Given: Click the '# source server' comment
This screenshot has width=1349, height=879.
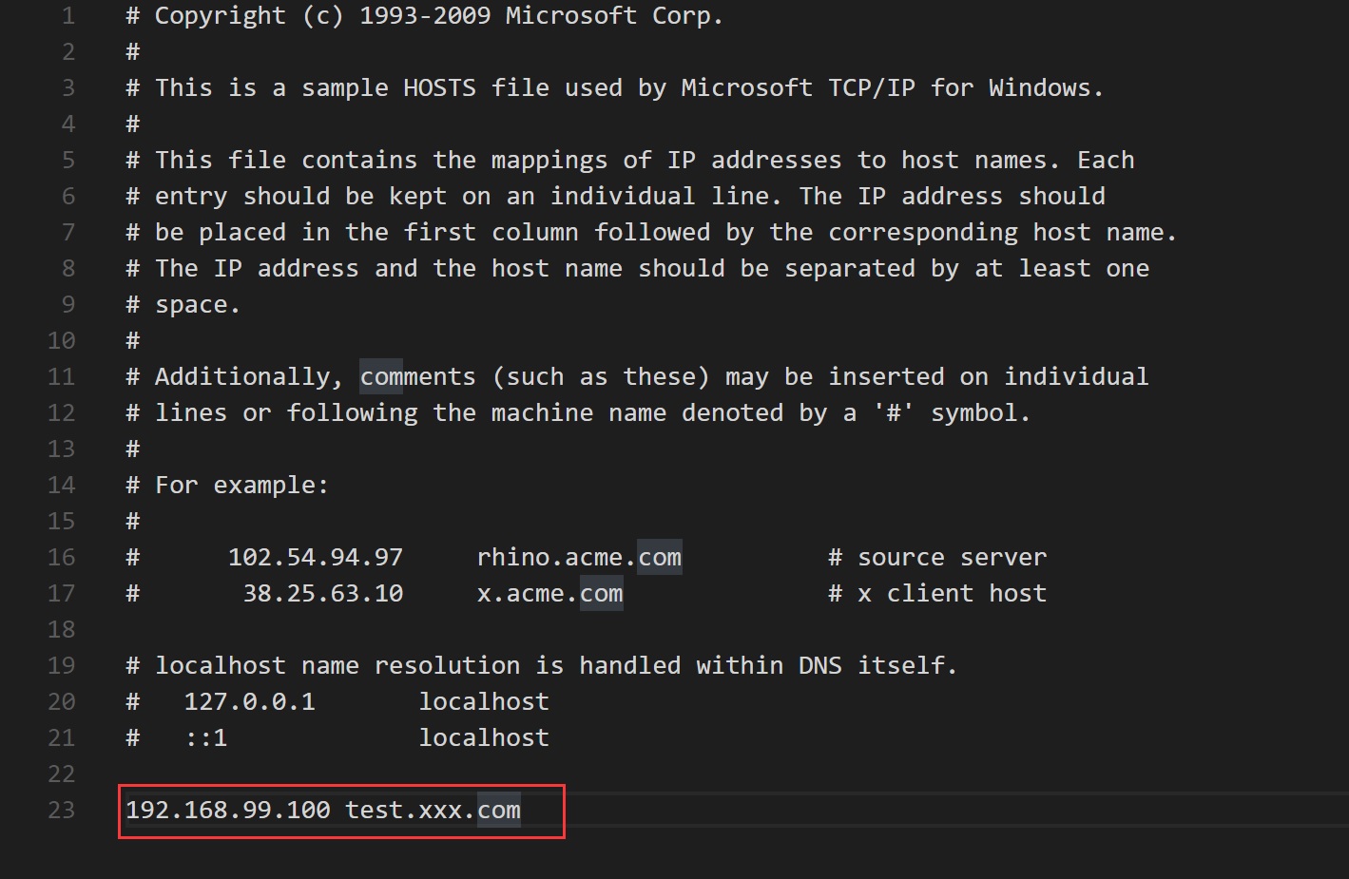Looking at the screenshot, I should point(937,558).
